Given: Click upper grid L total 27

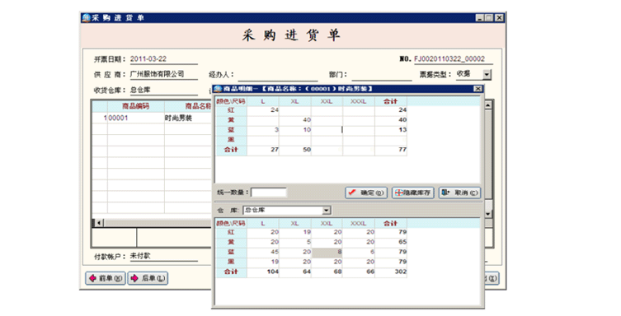Looking at the screenshot, I should point(263,150).
